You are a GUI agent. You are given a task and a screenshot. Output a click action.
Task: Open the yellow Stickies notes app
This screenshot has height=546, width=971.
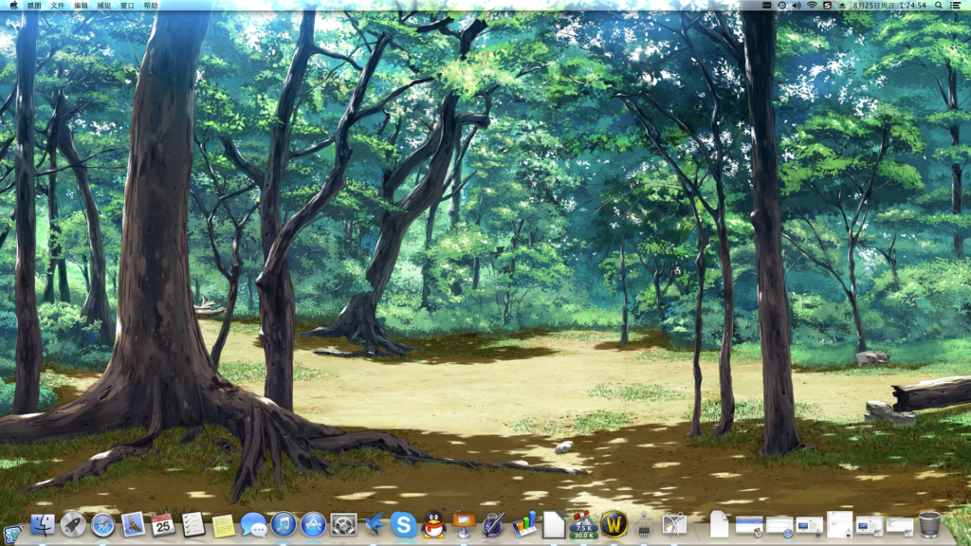tap(223, 524)
